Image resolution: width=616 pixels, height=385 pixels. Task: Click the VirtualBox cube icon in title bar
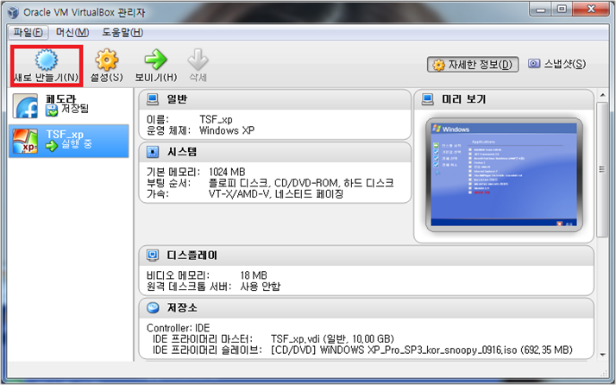pos(13,12)
